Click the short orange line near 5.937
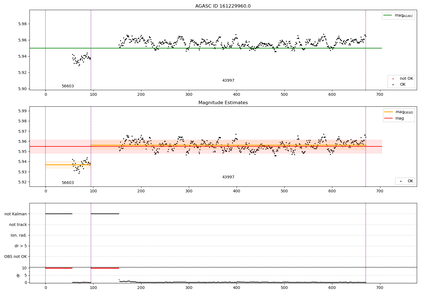The width and height of the screenshot is (421, 294). [68, 165]
